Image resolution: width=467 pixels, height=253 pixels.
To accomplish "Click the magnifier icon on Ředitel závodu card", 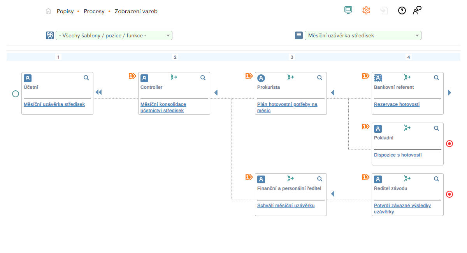I will [437, 179].
